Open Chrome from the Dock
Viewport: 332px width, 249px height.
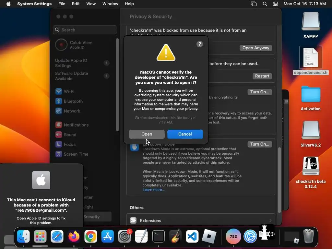91,236
